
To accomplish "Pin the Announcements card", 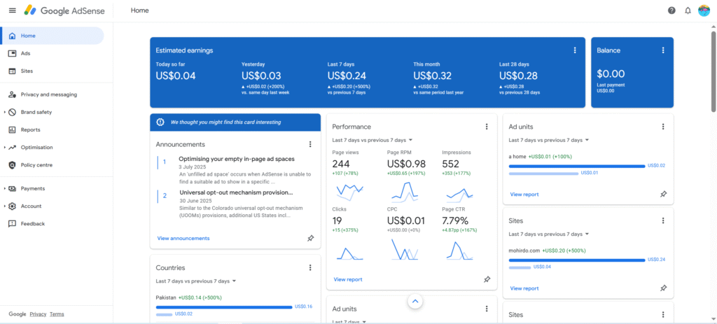I will [310, 238].
